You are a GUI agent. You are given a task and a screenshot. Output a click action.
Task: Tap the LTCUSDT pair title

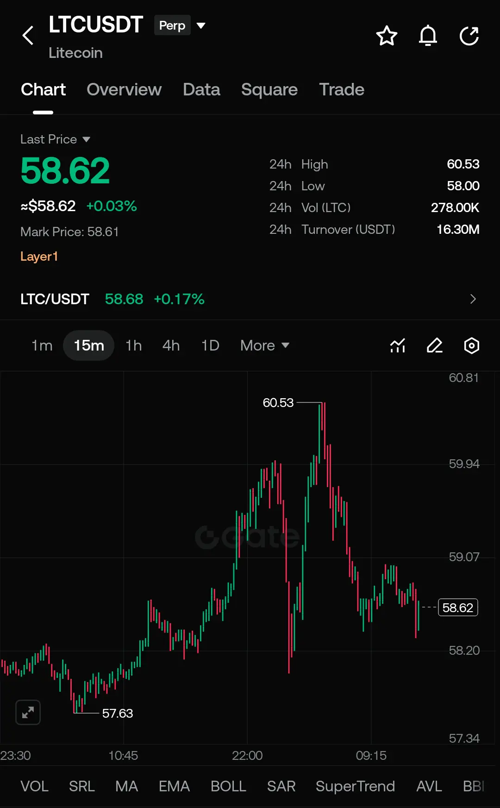(x=96, y=25)
